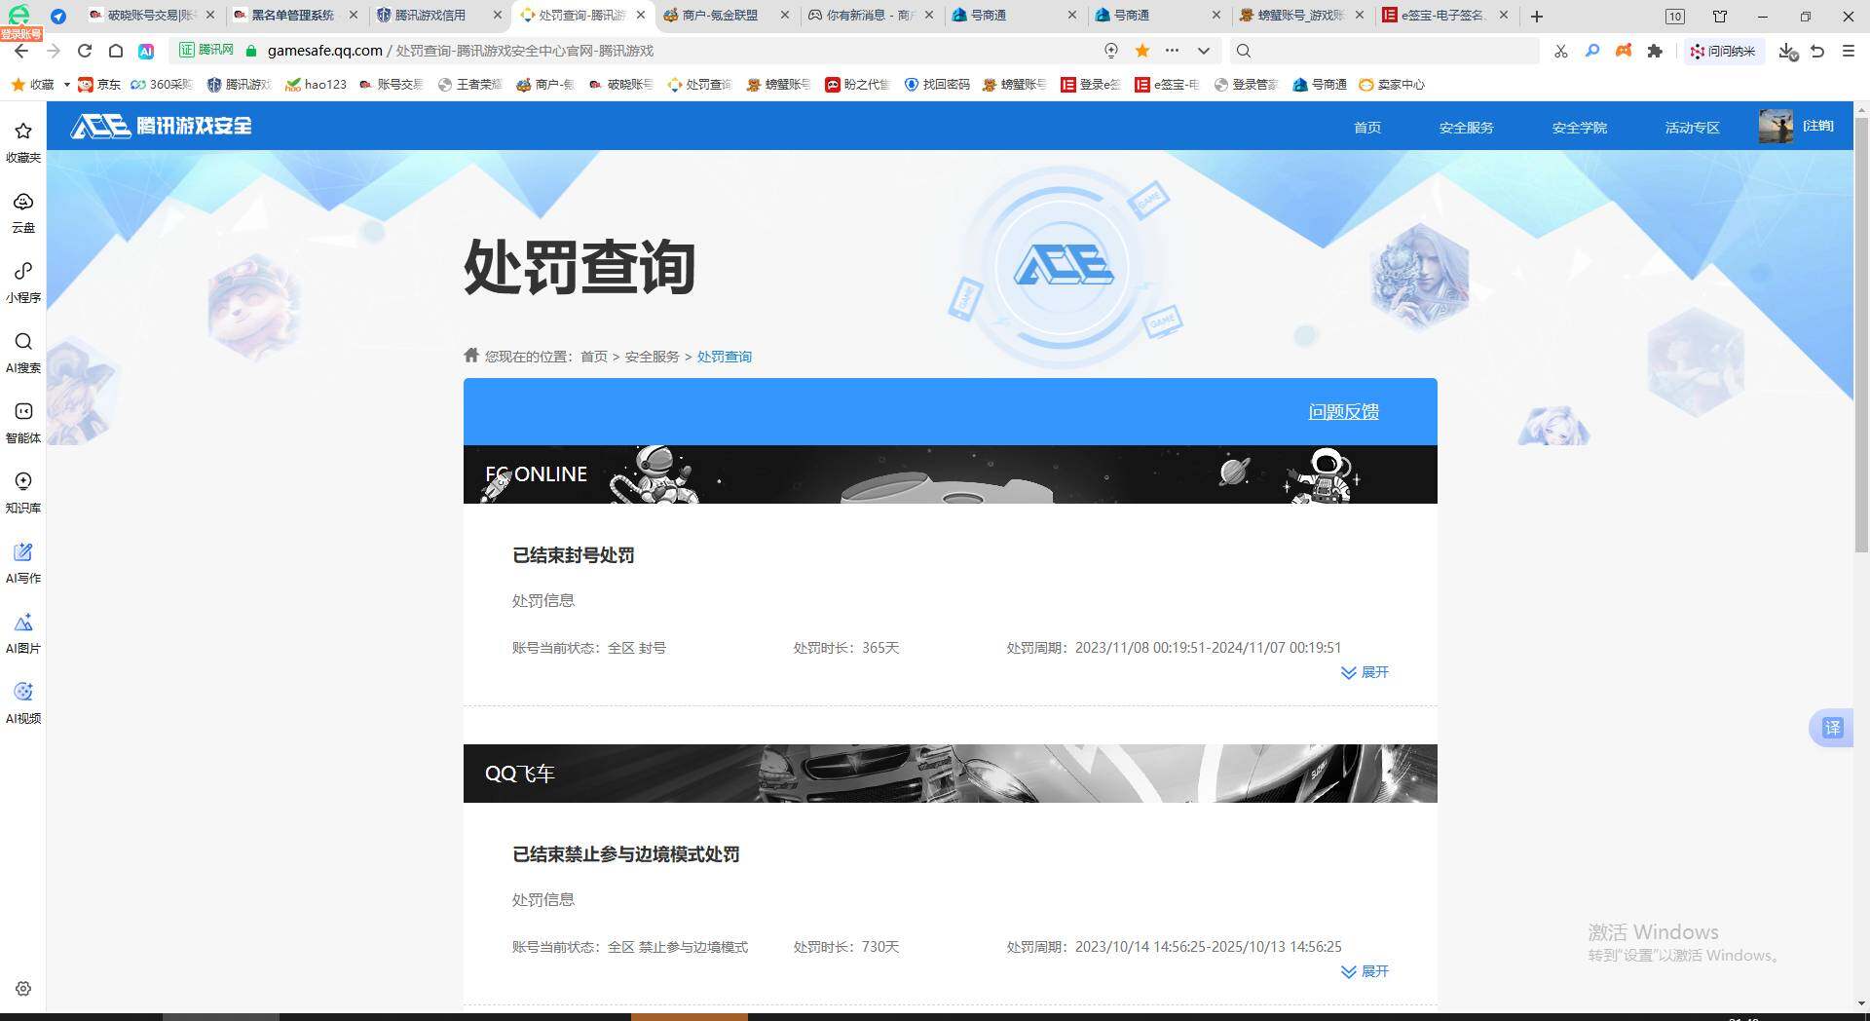The height and width of the screenshot is (1021, 1870).
Task: Refresh the current page
Action: [x=83, y=51]
